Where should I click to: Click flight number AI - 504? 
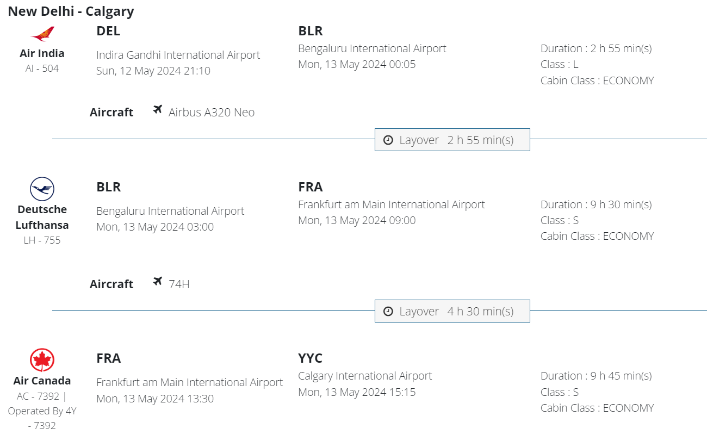point(42,69)
